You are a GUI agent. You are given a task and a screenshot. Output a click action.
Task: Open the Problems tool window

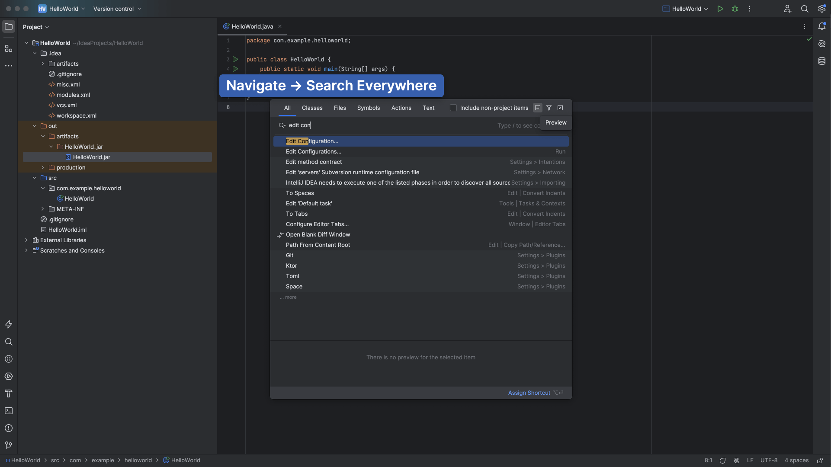coord(9,428)
